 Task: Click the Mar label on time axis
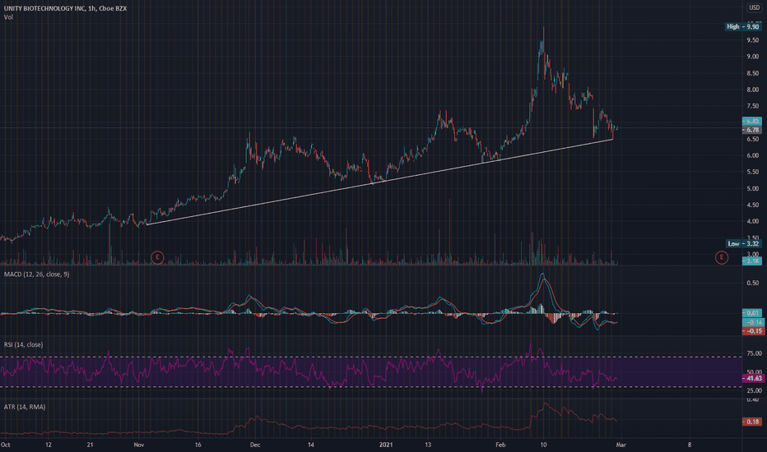pyautogui.click(x=621, y=445)
